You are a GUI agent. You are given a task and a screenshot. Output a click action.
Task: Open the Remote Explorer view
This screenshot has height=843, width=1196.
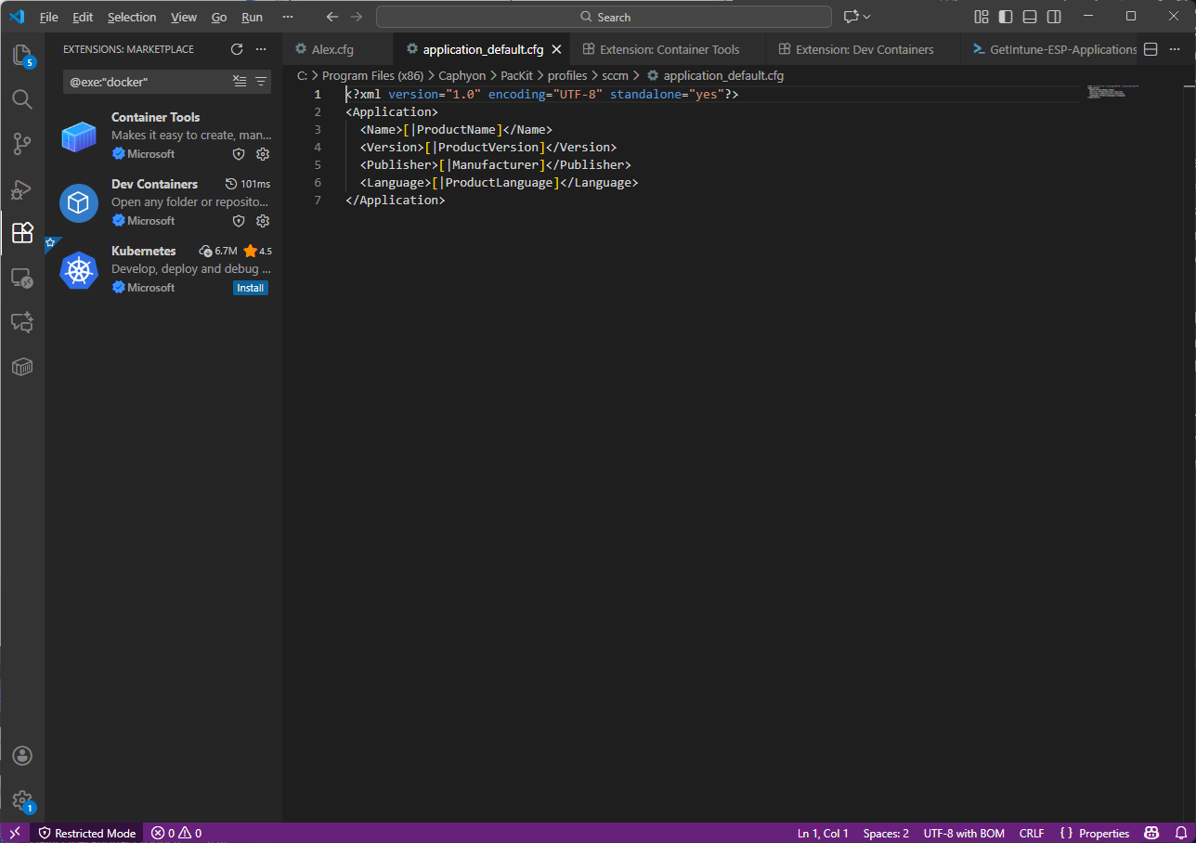pos(22,279)
